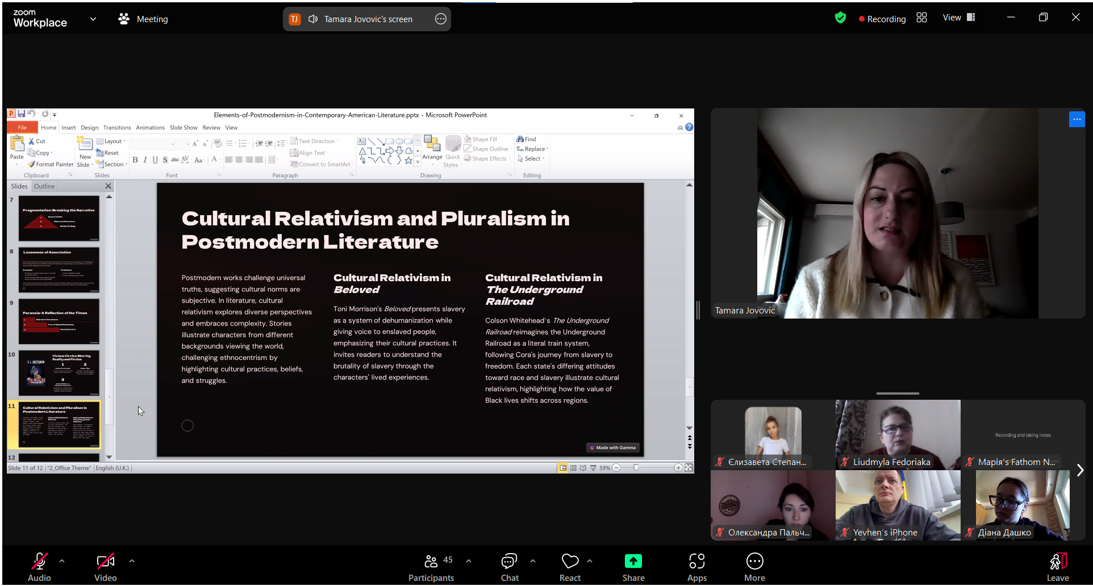Start camera with Video button
The width and height of the screenshot is (1093, 586).
tap(106, 567)
